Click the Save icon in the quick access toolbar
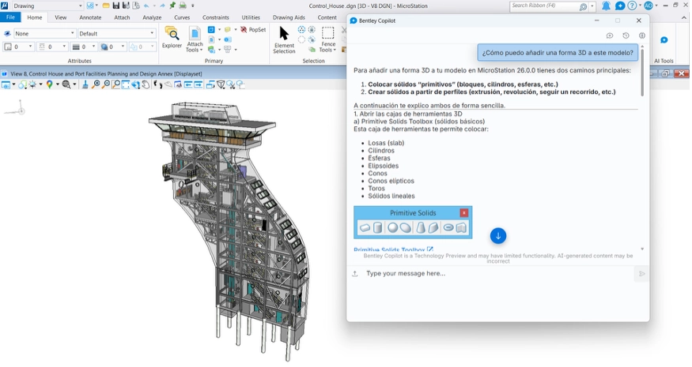 [115, 6]
